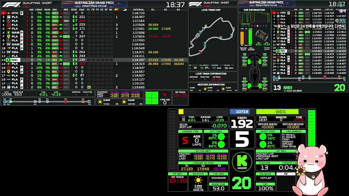Click the Delta Best Lap -0.070 readout

(203, 126)
